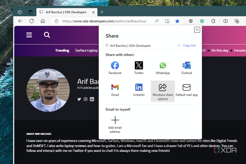Viewport: 246px width, 164px height.
Task: Click the Trending label
Action: 62,50
